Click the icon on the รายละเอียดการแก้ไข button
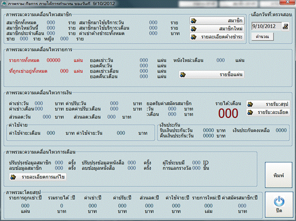 (13, 177)
